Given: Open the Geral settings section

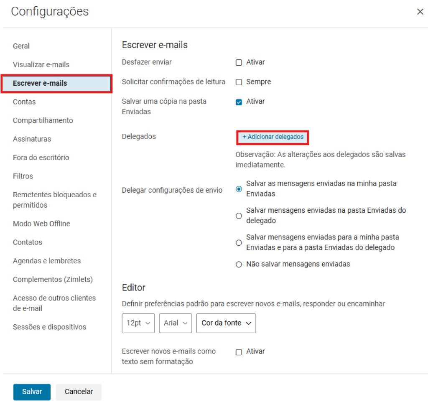Looking at the screenshot, I should click(21, 46).
